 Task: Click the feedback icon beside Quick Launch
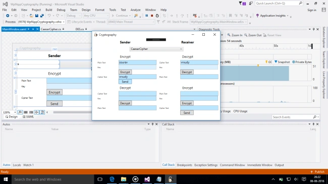[251, 4]
